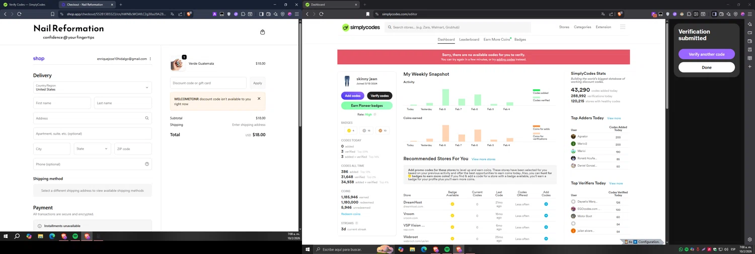Click the Last name field

click(123, 103)
